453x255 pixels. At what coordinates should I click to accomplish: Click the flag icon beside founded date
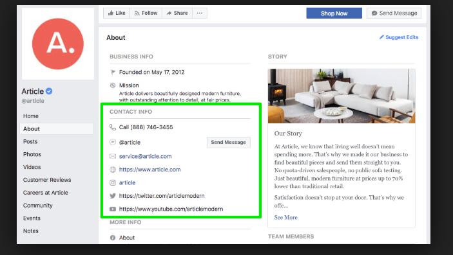(x=113, y=72)
